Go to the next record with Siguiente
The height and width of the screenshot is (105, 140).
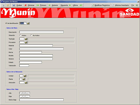click(x=65, y=5)
